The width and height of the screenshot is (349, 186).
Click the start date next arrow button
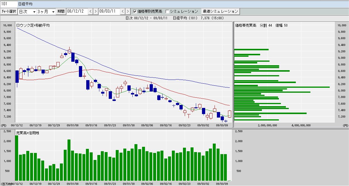pyautogui.click(x=95, y=11)
